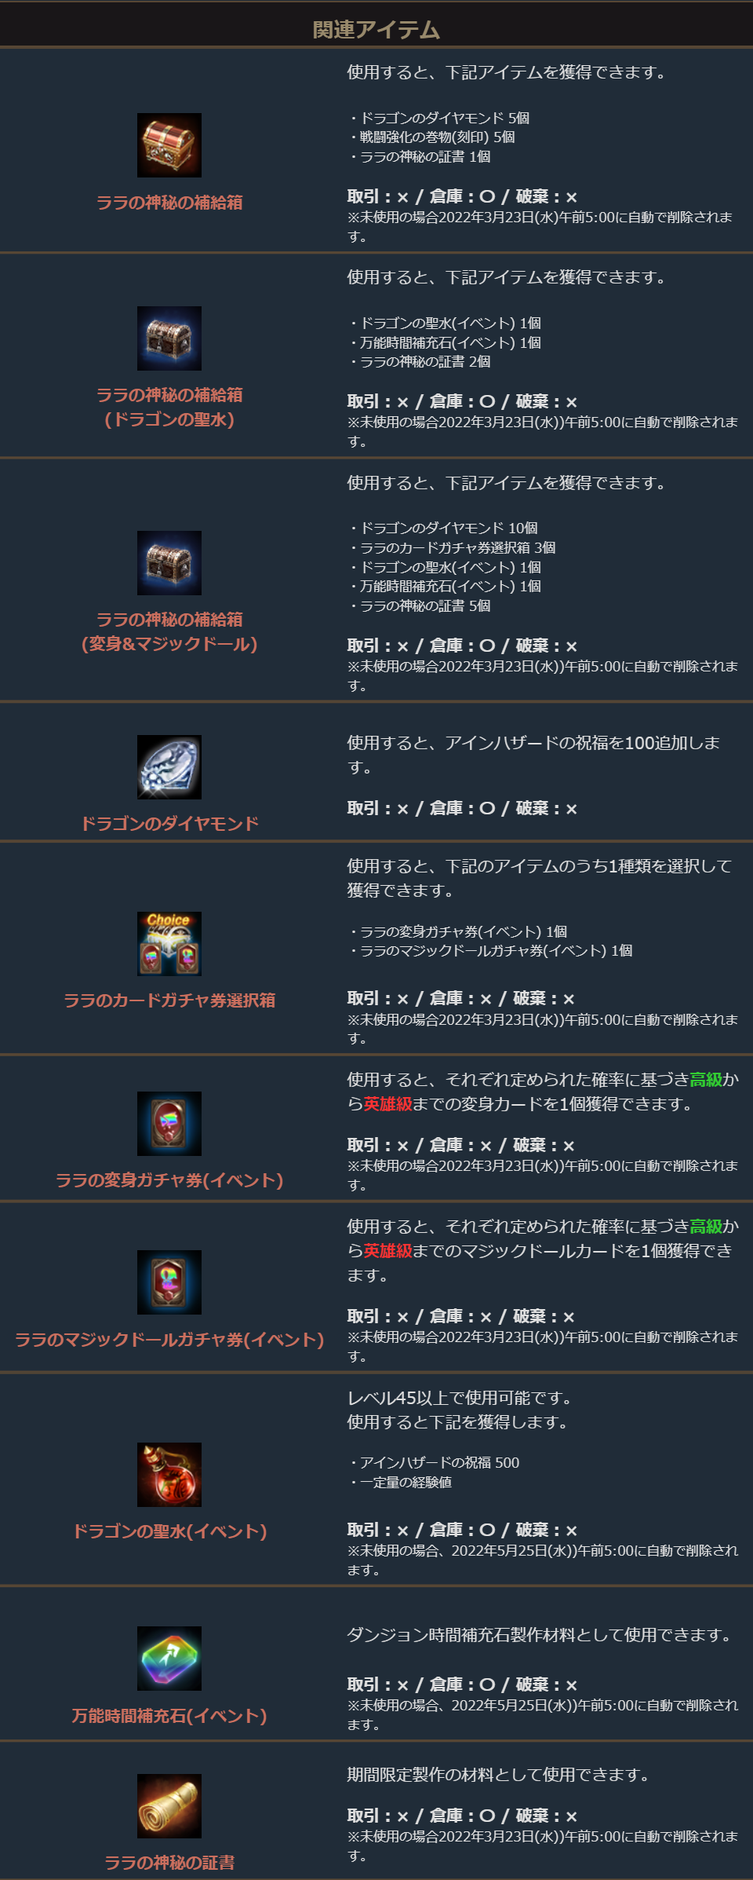The width and height of the screenshot is (753, 1880).
Task: Click the Choice card gacha selection box icon
Action: click(169, 944)
